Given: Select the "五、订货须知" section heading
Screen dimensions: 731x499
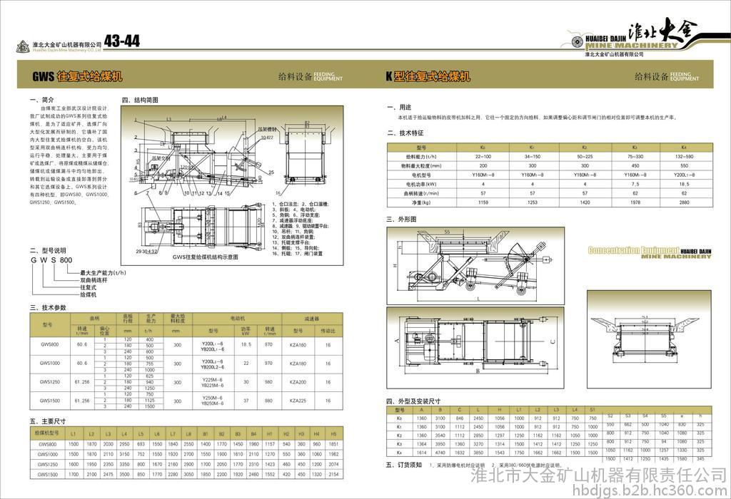Looking at the screenshot, I should coord(404,465).
